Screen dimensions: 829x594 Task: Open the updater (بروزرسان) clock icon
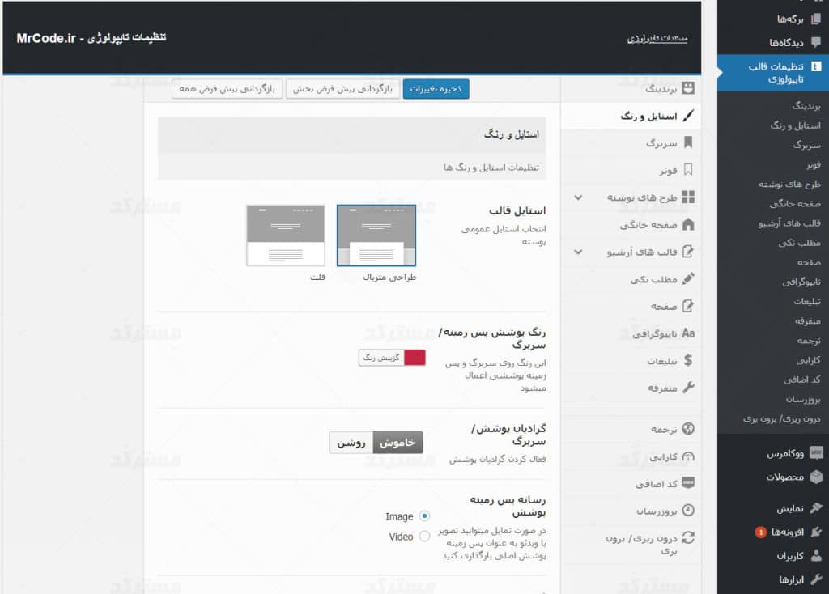(x=688, y=511)
